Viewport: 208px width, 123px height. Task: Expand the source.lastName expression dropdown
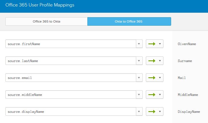click(139, 61)
